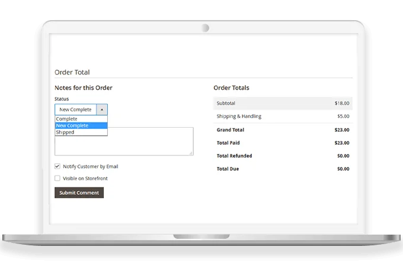Click the Submit Comment button

click(x=79, y=193)
